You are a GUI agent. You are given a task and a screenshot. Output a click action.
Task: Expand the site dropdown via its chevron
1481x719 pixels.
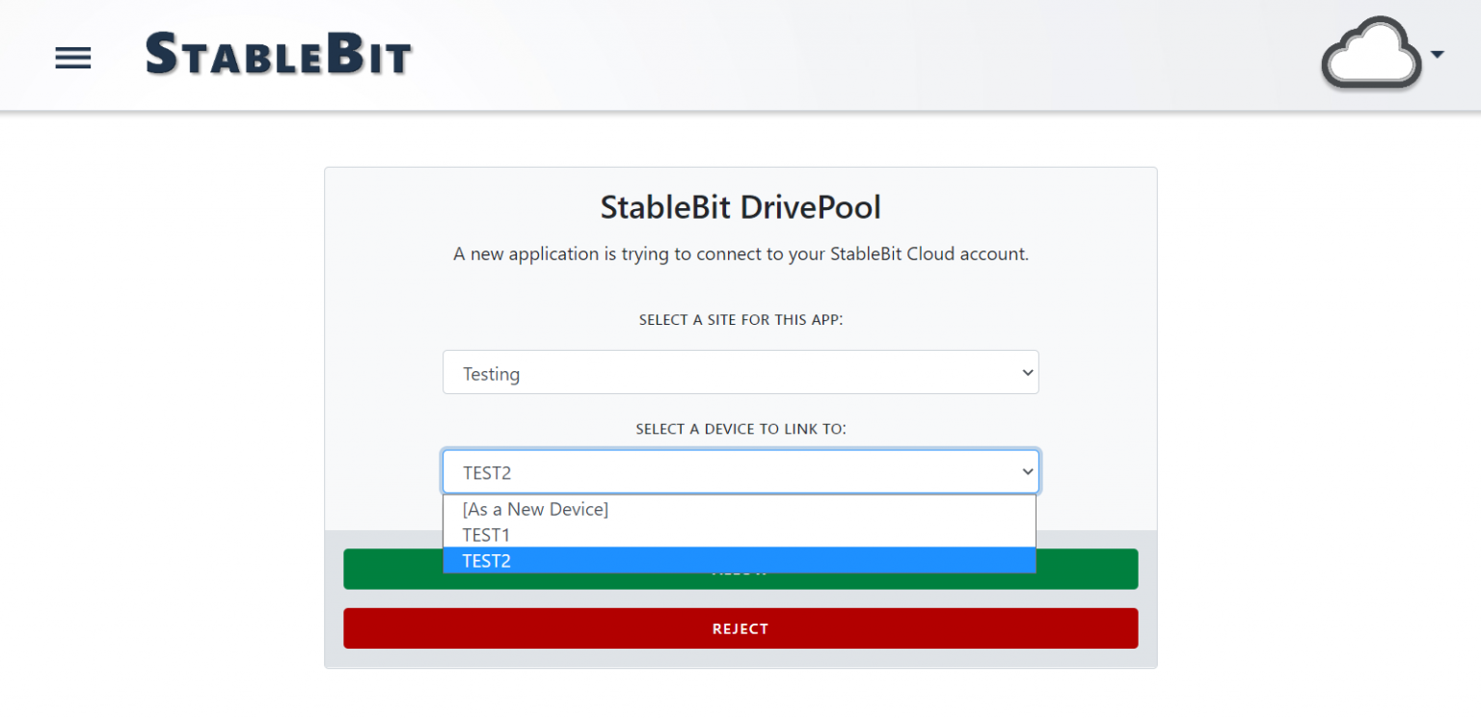point(1025,372)
